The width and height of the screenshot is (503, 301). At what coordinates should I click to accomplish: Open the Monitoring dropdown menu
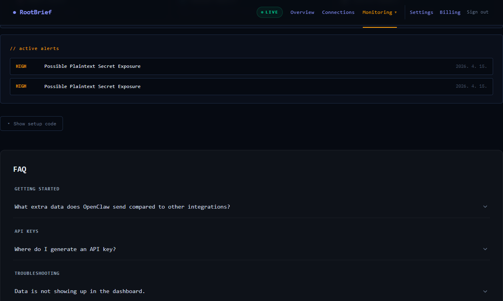tap(379, 12)
